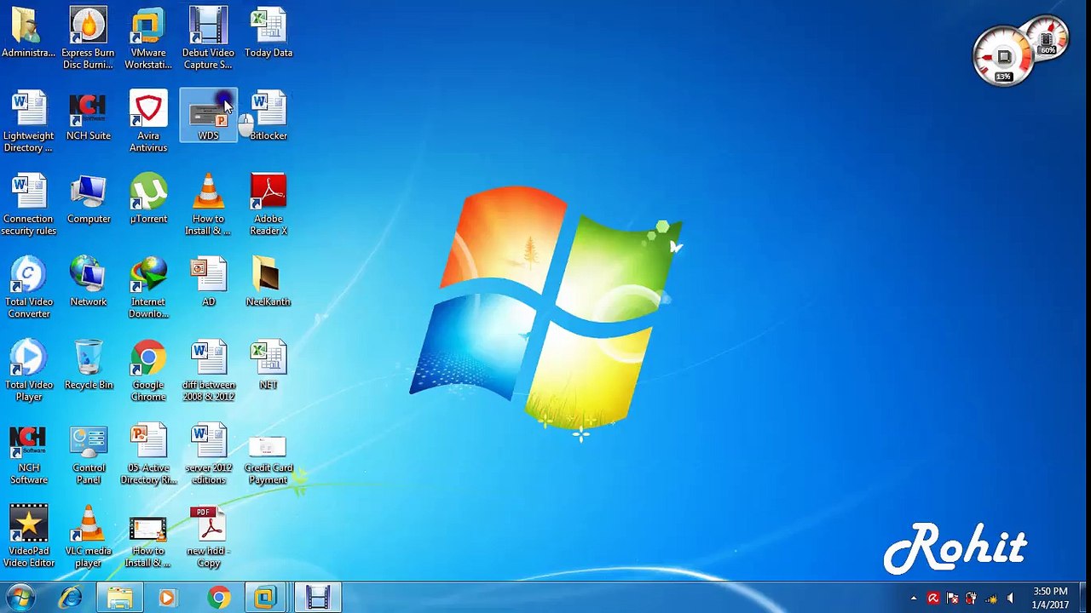Select the Total Video Converter shortcut
Viewport: 1091px width, 613px height.
pos(28,288)
